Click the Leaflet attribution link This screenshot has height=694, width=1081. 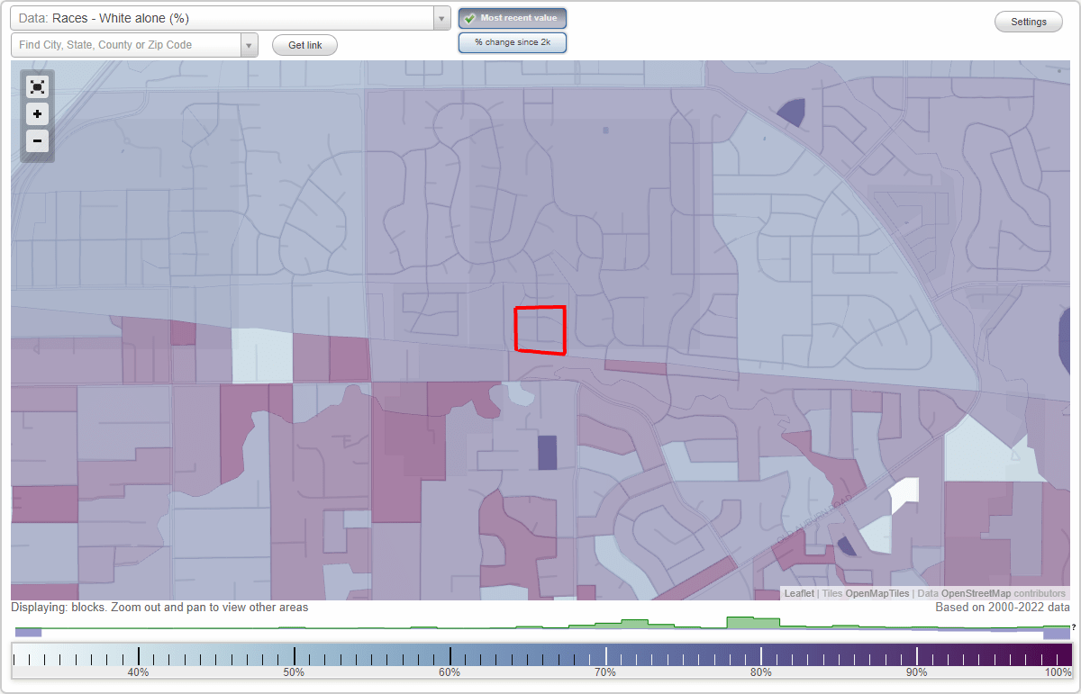798,593
